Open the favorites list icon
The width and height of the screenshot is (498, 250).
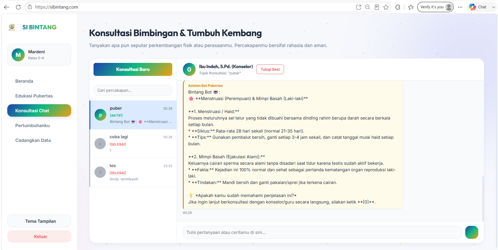pos(411,7)
